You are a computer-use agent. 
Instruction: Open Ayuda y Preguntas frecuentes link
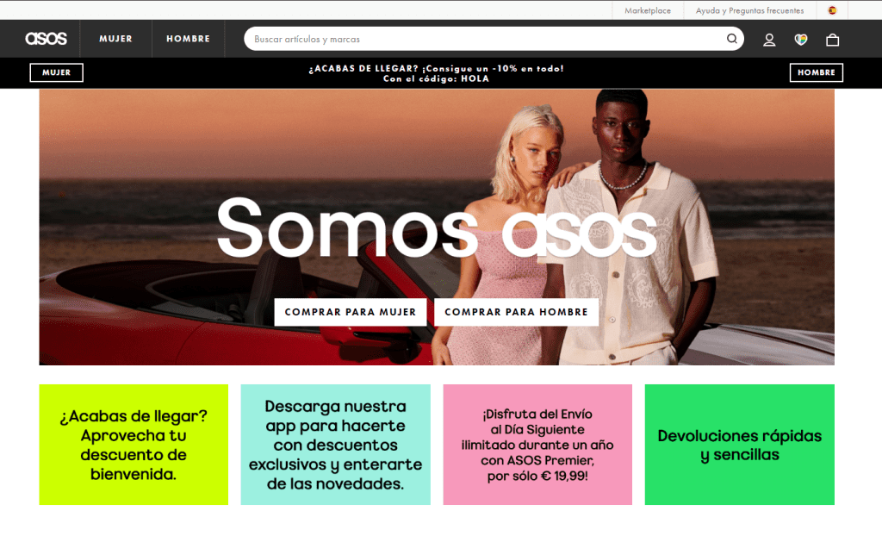pyautogui.click(x=749, y=10)
